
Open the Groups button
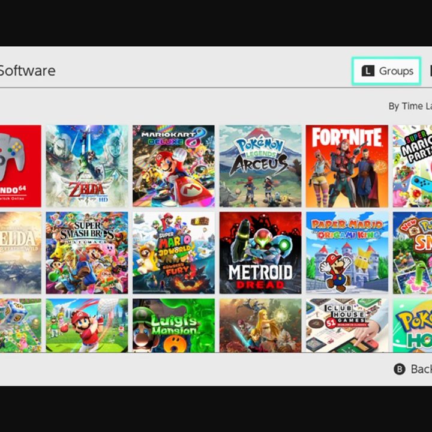point(386,71)
